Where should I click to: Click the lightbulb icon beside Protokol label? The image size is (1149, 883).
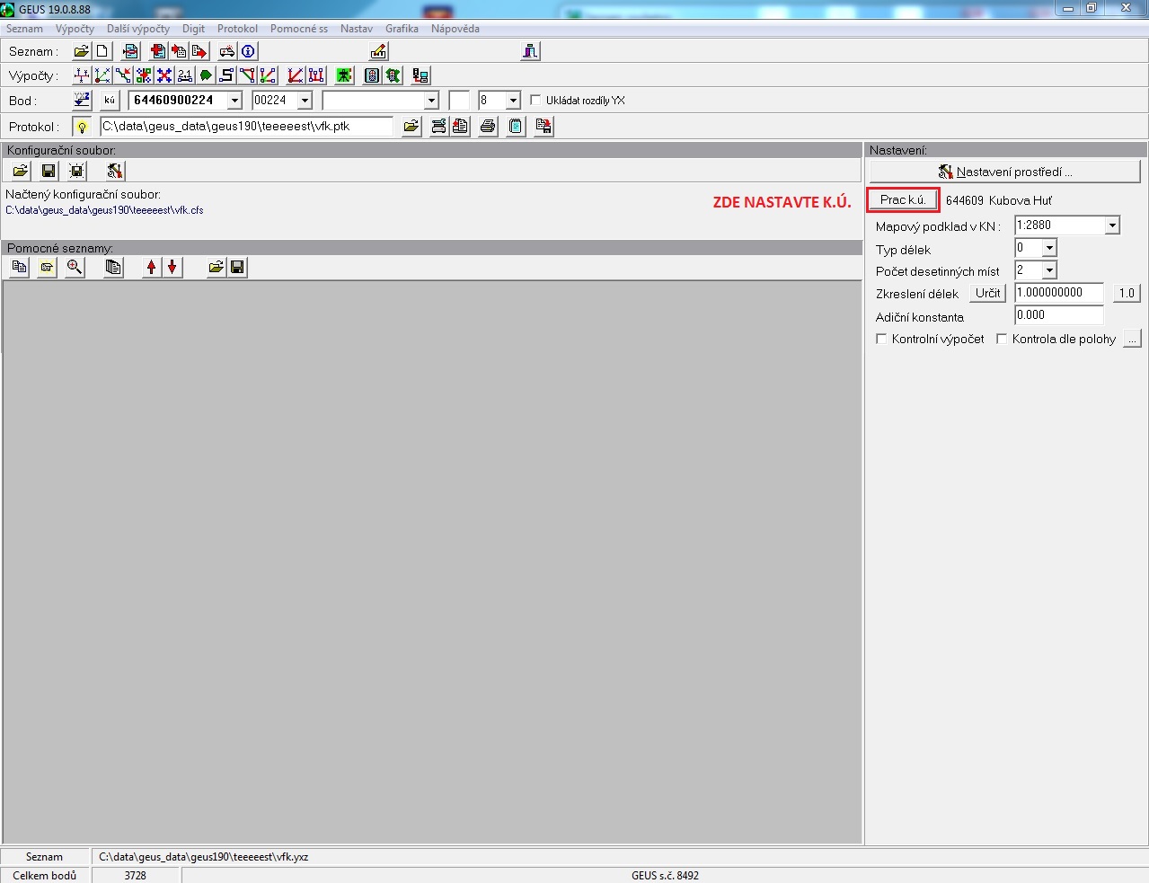82,127
